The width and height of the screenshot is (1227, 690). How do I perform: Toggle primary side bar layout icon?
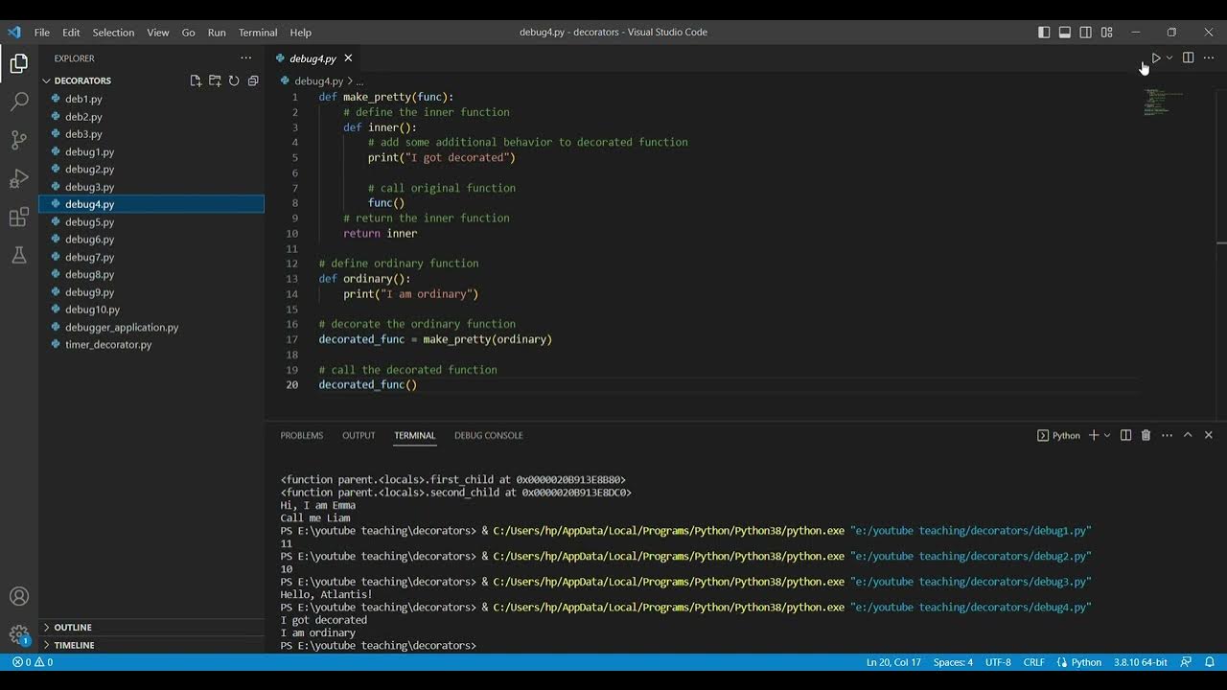(1044, 32)
